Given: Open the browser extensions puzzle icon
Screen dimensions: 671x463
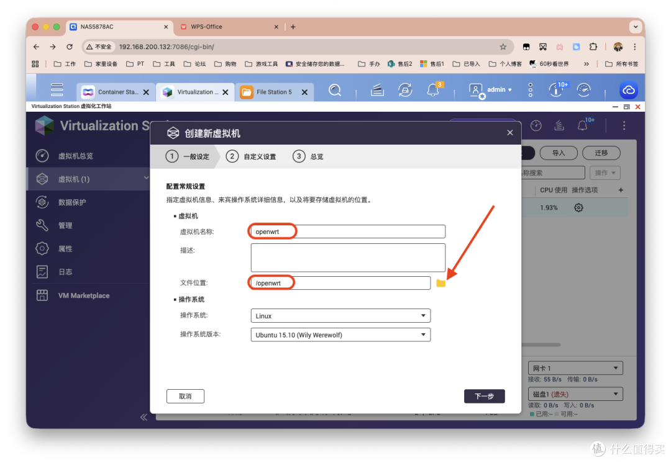Looking at the screenshot, I should [x=593, y=47].
